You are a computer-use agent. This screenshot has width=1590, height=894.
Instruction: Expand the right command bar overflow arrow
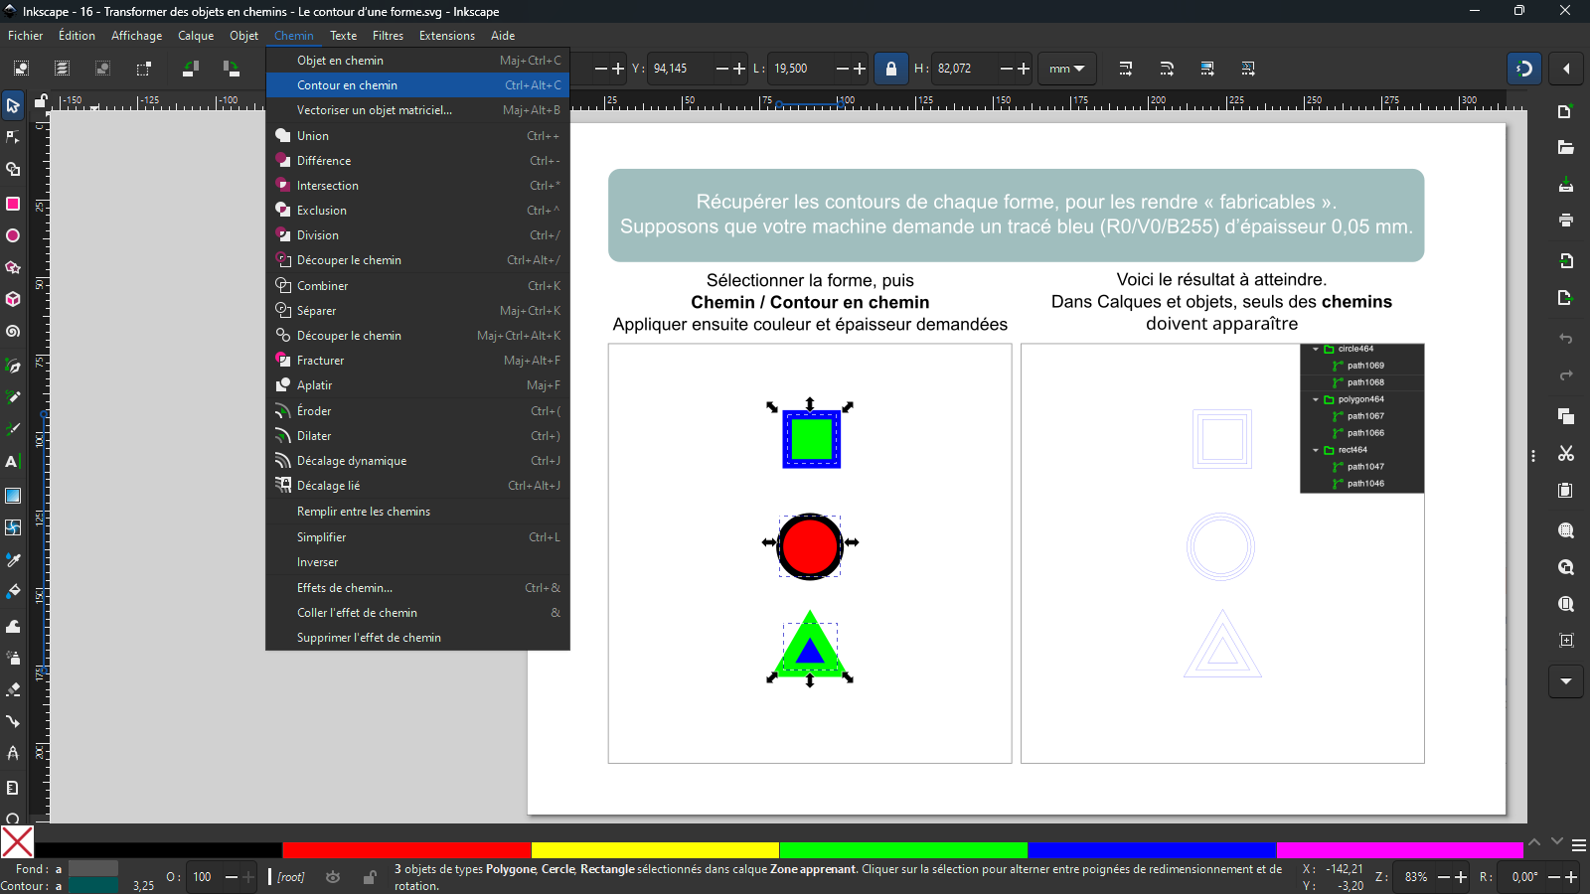click(x=1566, y=681)
